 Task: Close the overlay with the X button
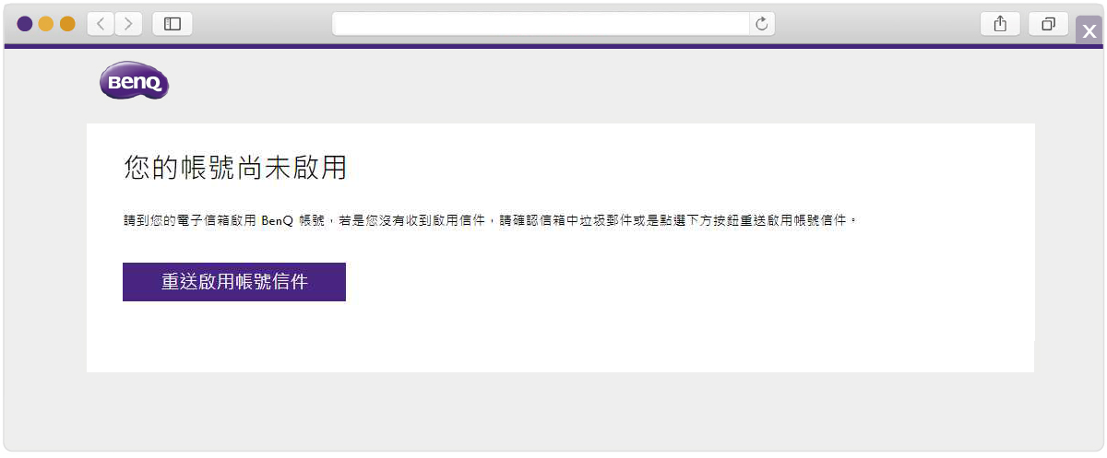(x=1089, y=30)
